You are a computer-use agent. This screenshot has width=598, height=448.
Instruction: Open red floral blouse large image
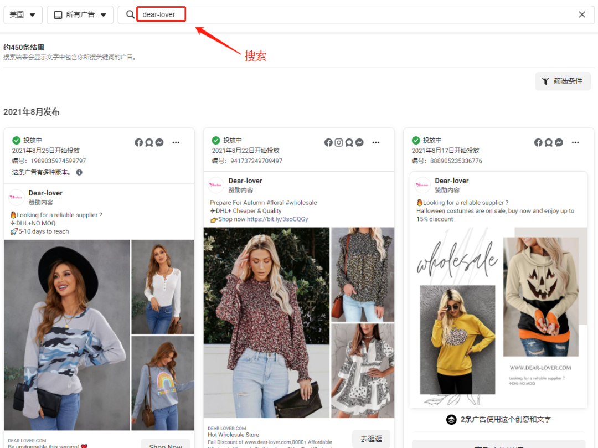click(x=266, y=322)
